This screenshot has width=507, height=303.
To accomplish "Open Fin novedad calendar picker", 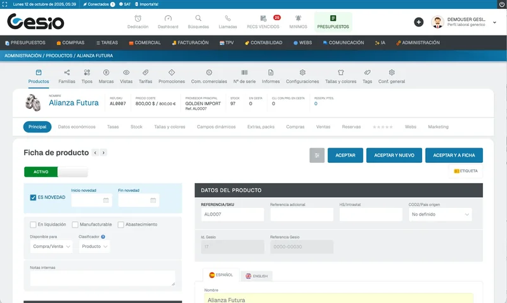I will pos(153,200).
